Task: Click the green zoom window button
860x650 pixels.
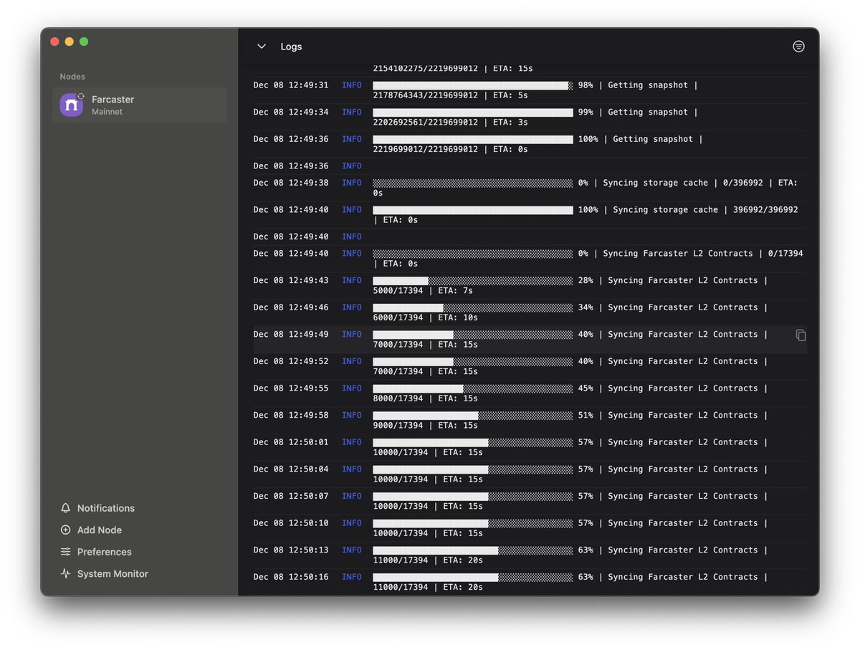Action: point(84,42)
